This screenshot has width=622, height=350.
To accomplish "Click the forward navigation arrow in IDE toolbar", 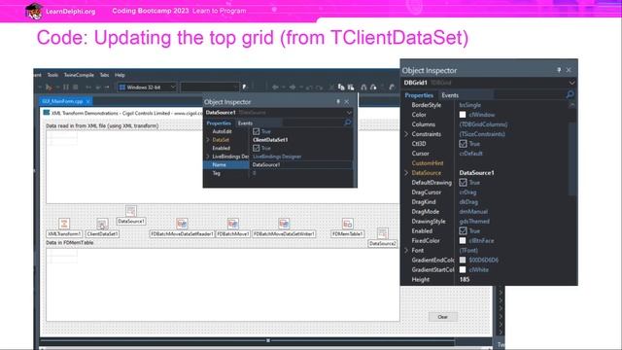I will pos(293,87).
